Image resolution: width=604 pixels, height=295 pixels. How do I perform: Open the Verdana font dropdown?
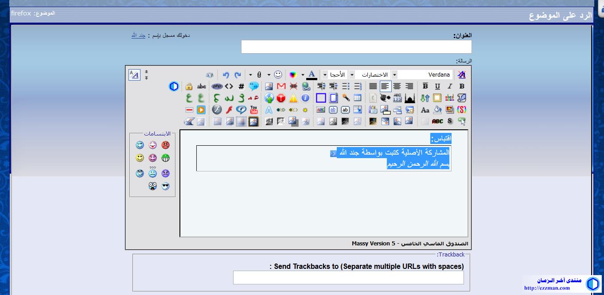pos(394,75)
